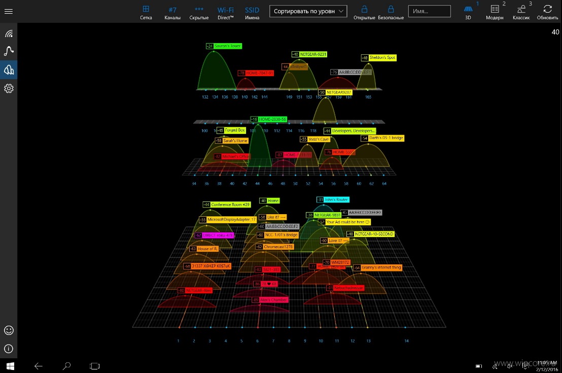The image size is (562, 373).
Task: Click the Имя name filter field
Action: point(430,11)
